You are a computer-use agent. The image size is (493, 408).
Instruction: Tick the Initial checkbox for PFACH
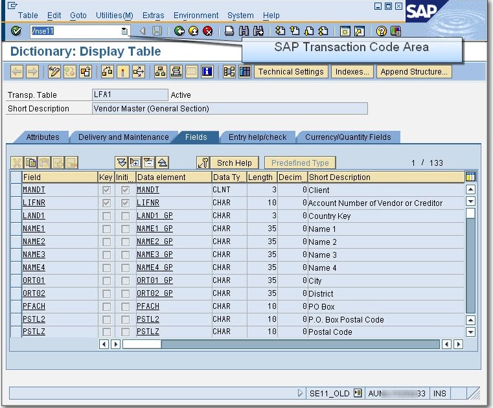pos(125,306)
